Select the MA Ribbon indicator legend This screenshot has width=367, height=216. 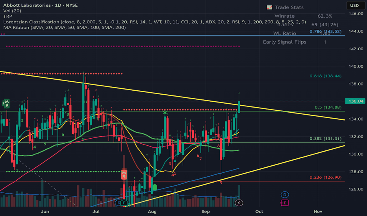(65, 27)
